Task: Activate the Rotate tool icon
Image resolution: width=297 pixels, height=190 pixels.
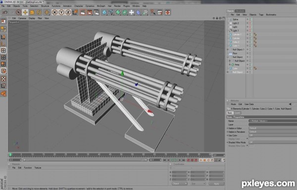Action: coord(39,12)
